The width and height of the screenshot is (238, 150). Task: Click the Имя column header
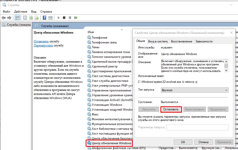pos(91,32)
